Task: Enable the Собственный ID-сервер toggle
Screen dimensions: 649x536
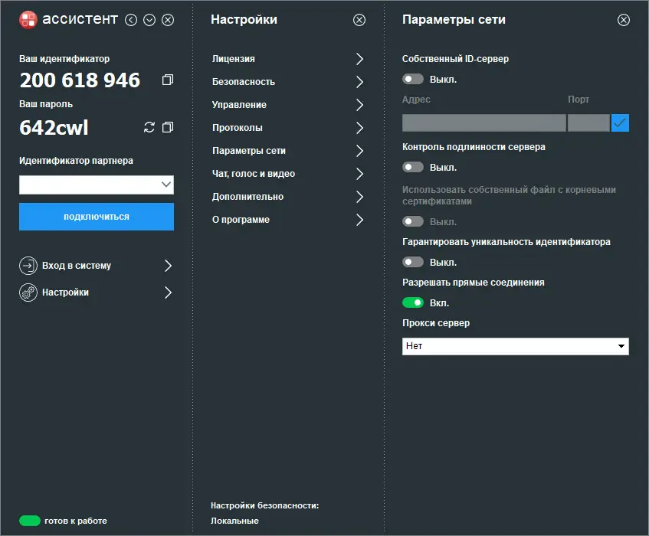Action: coord(413,79)
